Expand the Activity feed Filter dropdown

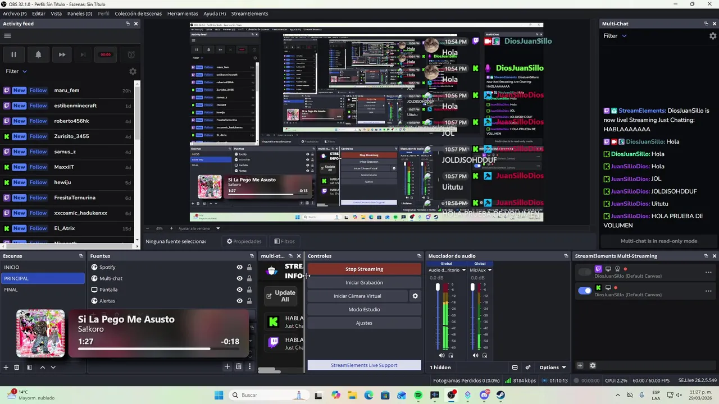16,71
